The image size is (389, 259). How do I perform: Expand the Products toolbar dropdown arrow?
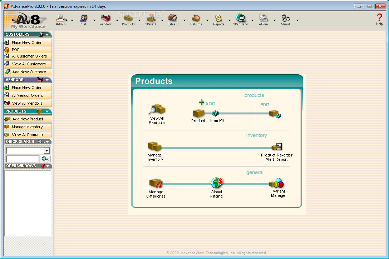(139, 20)
